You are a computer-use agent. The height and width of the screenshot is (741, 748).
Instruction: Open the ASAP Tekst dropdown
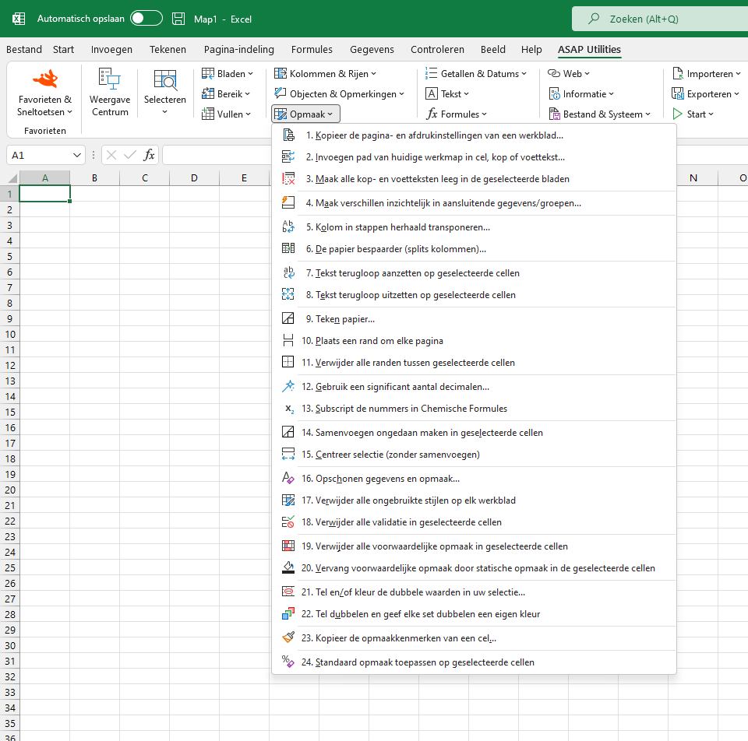pos(447,94)
